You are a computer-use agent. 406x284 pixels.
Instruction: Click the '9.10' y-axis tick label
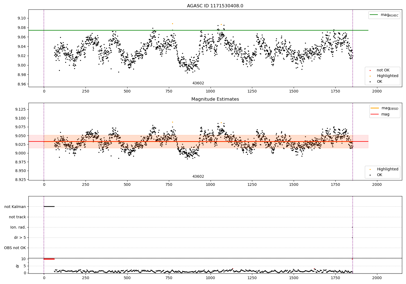(22, 18)
